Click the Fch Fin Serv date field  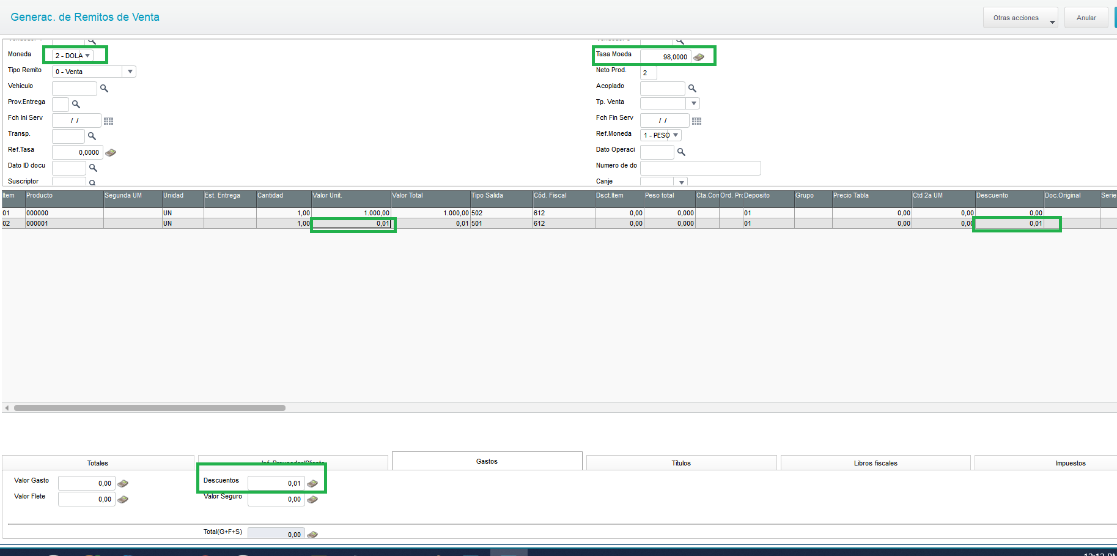click(665, 120)
